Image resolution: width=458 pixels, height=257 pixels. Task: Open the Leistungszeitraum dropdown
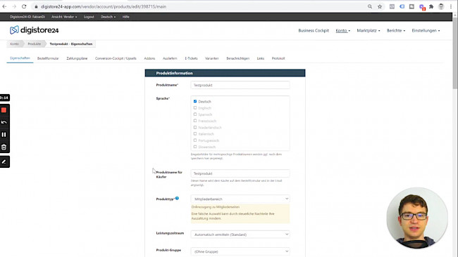[x=240, y=235]
